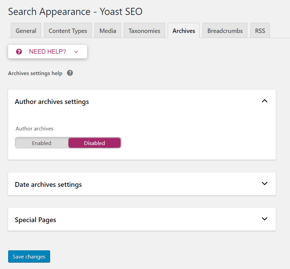Open the Breadcrumbs tab
290x269 pixels.
(x=225, y=31)
